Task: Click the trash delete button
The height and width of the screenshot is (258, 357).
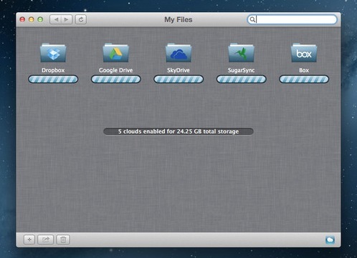Action: tap(63, 239)
